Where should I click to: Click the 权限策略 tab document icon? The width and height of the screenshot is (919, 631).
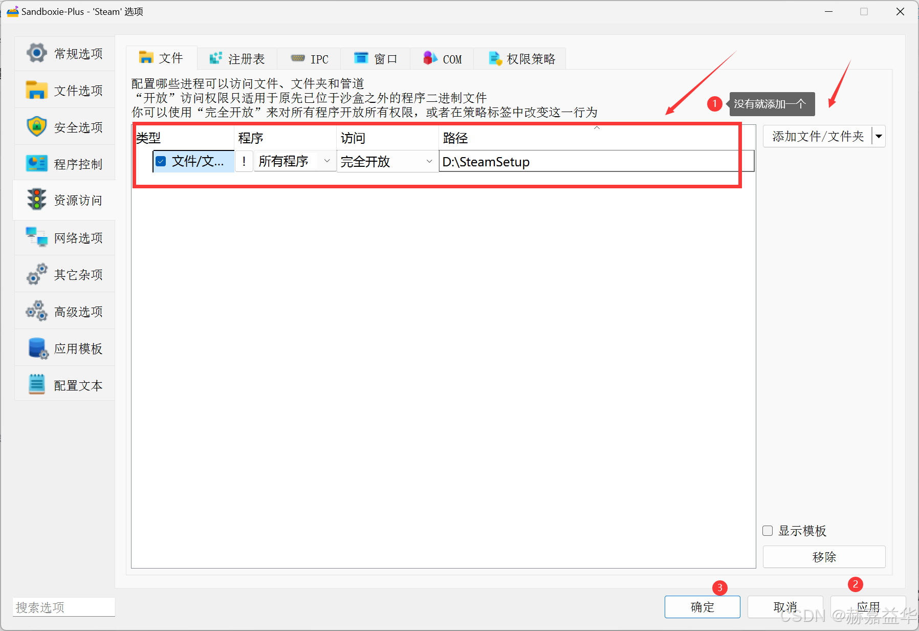495,58
